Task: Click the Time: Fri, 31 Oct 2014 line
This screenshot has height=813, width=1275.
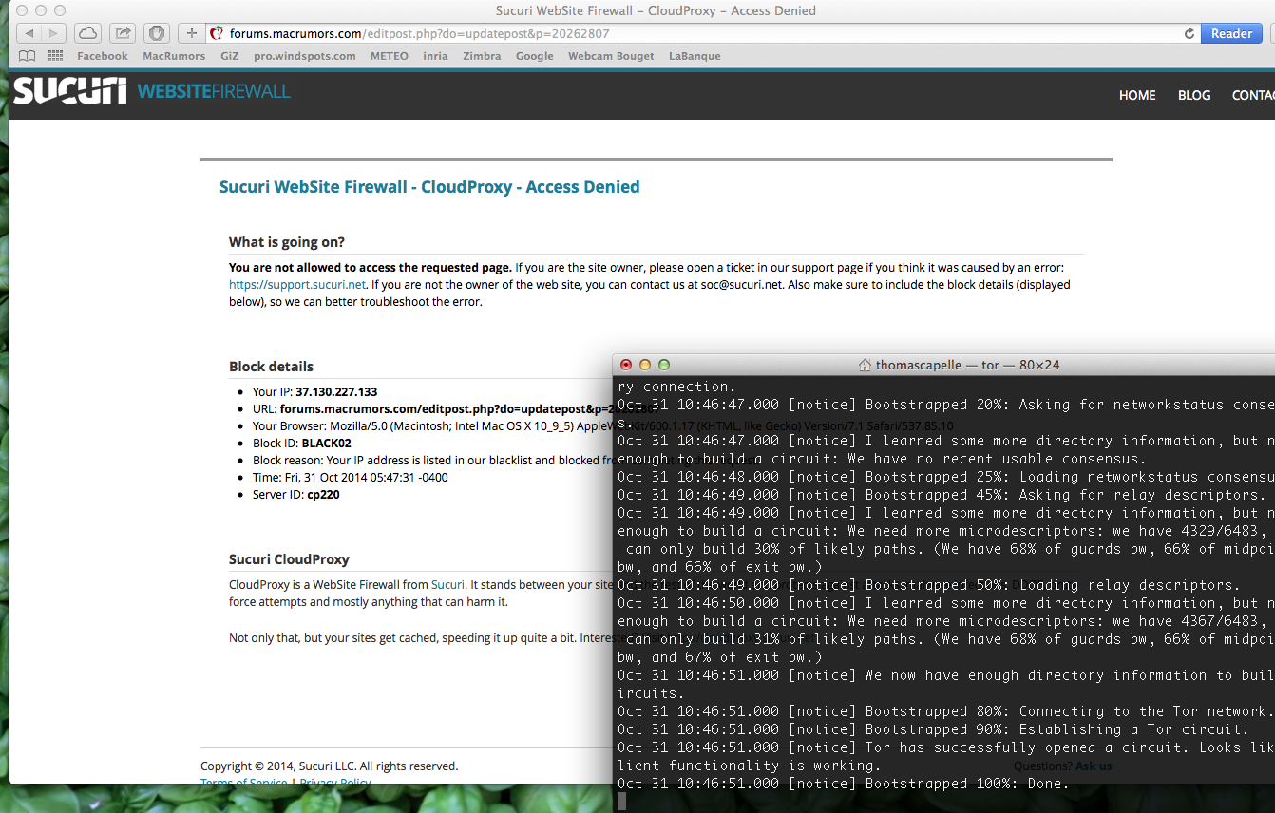Action: (351, 478)
